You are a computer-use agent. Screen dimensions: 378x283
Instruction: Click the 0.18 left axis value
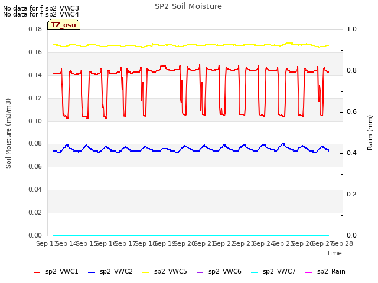[x=35, y=29]
